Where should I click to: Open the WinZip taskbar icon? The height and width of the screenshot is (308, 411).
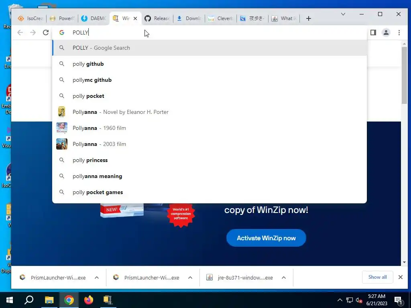[x=108, y=300]
